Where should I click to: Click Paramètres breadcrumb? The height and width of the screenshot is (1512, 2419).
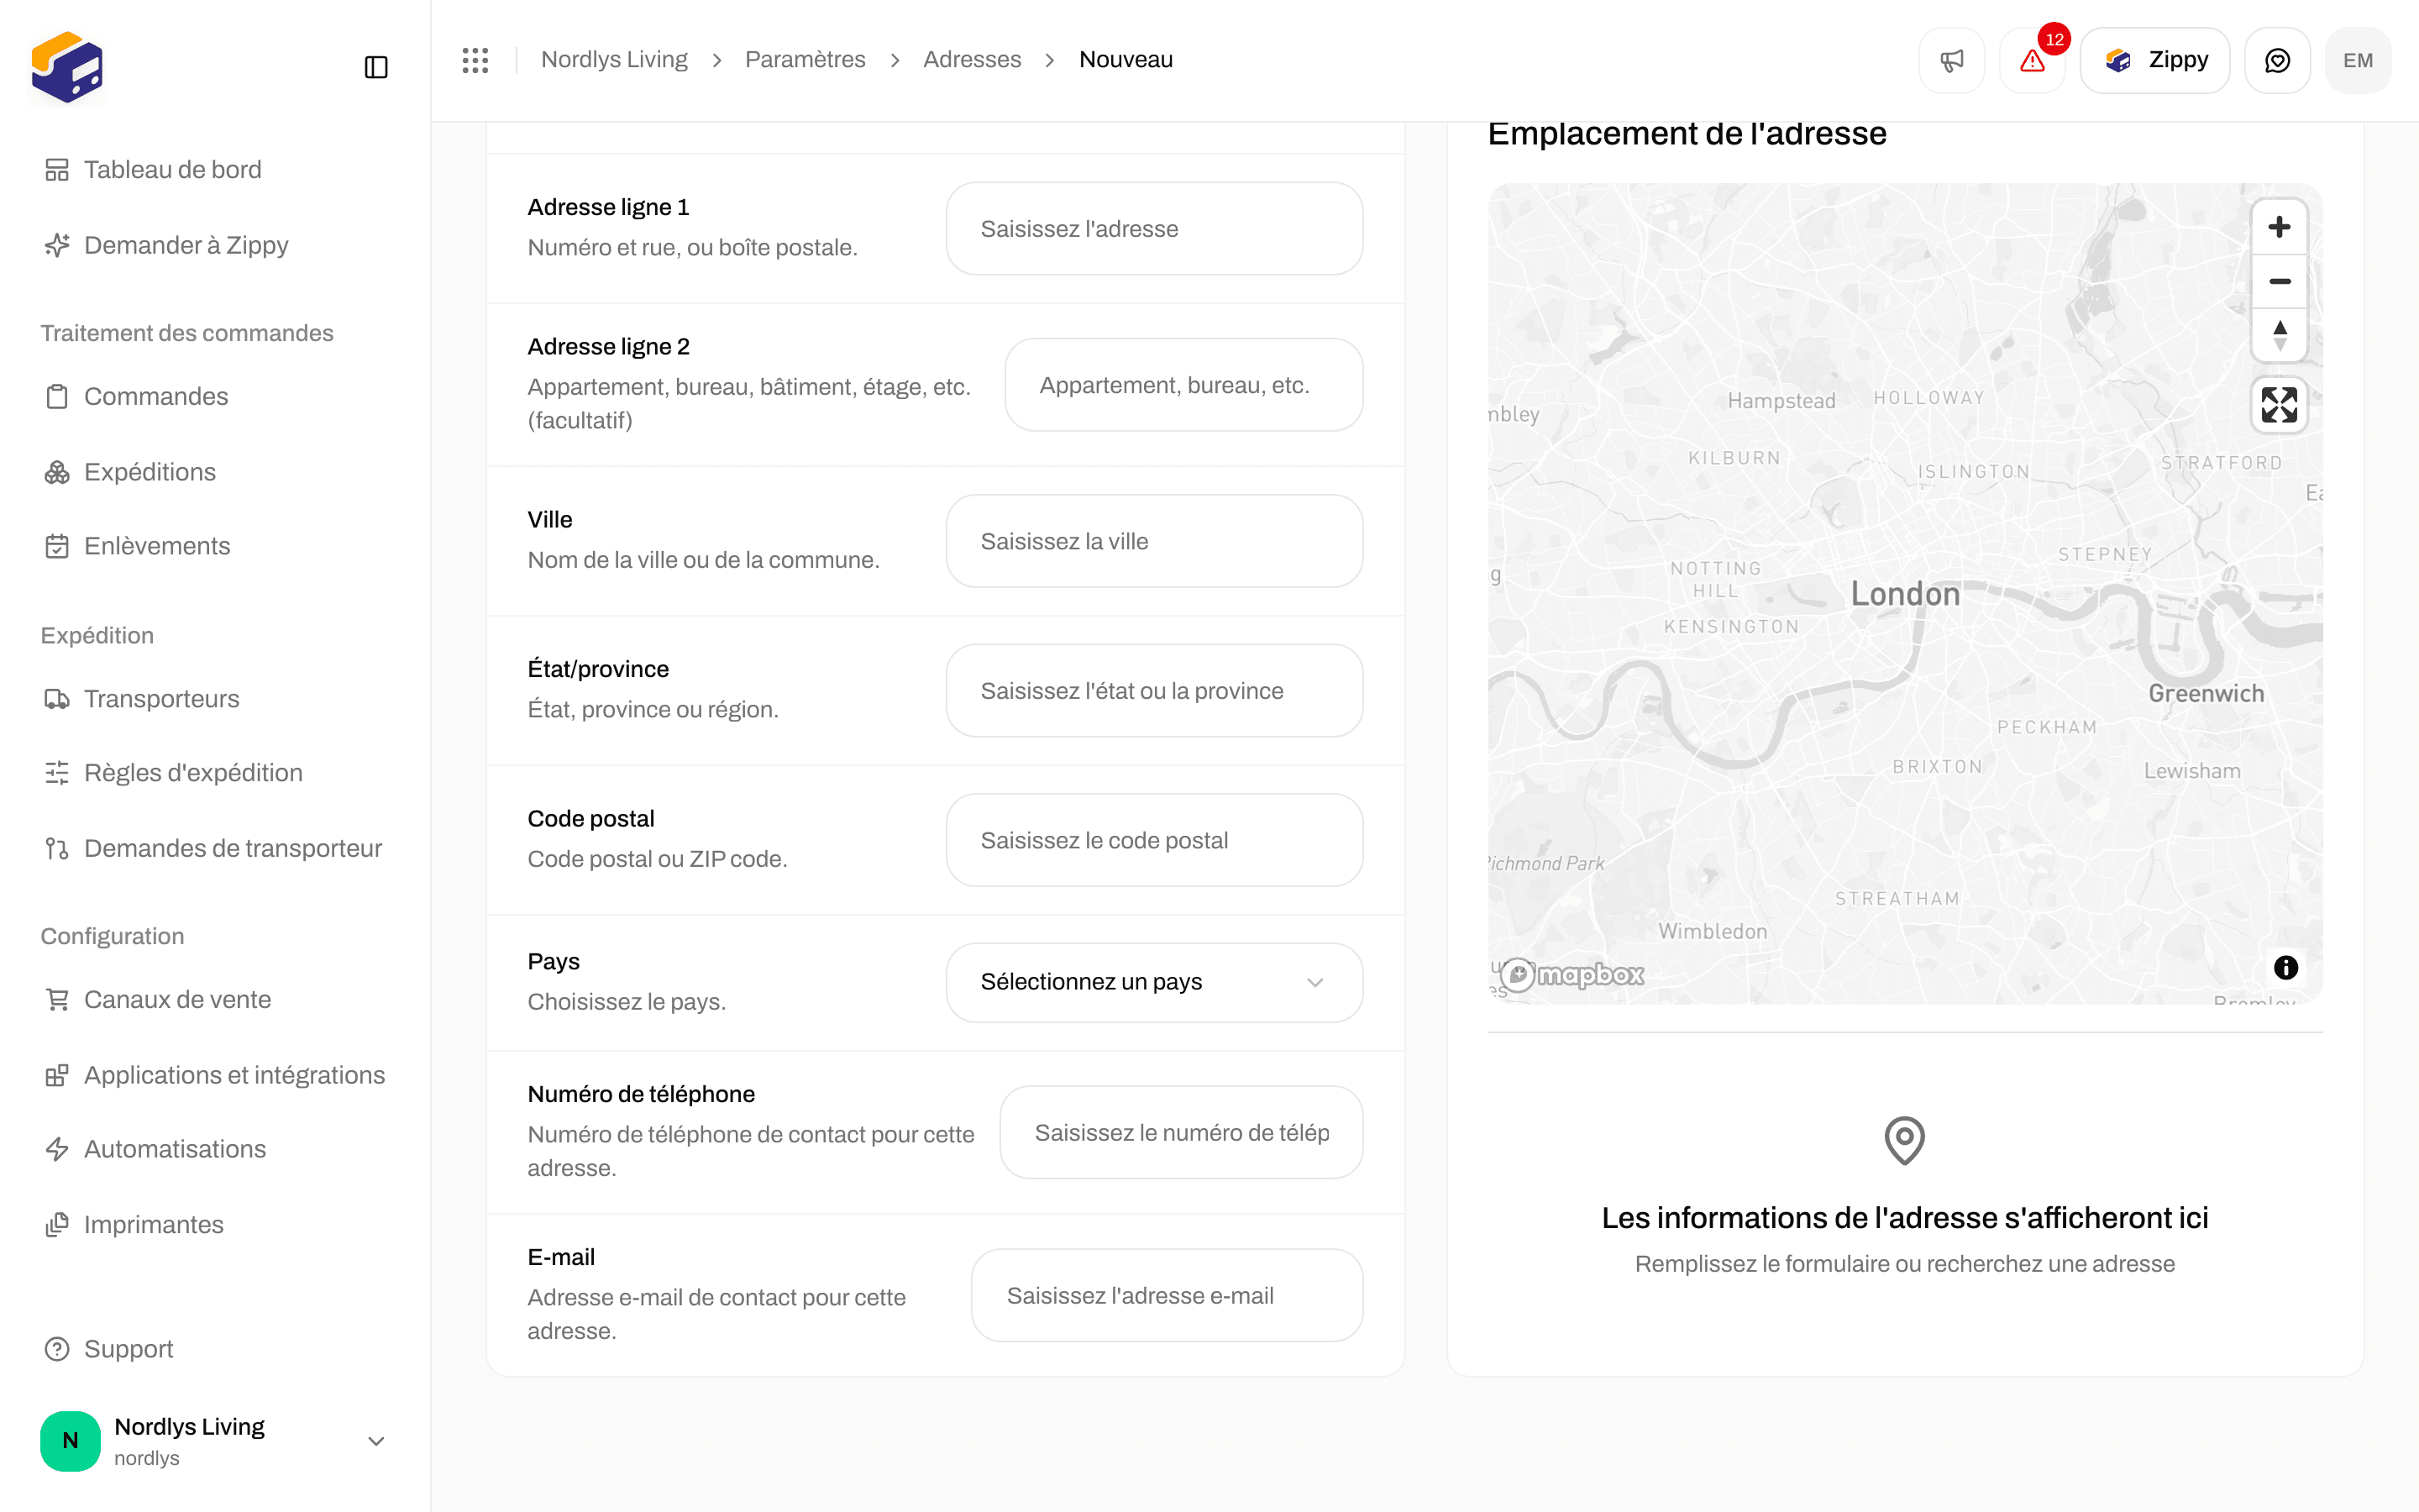pos(805,60)
